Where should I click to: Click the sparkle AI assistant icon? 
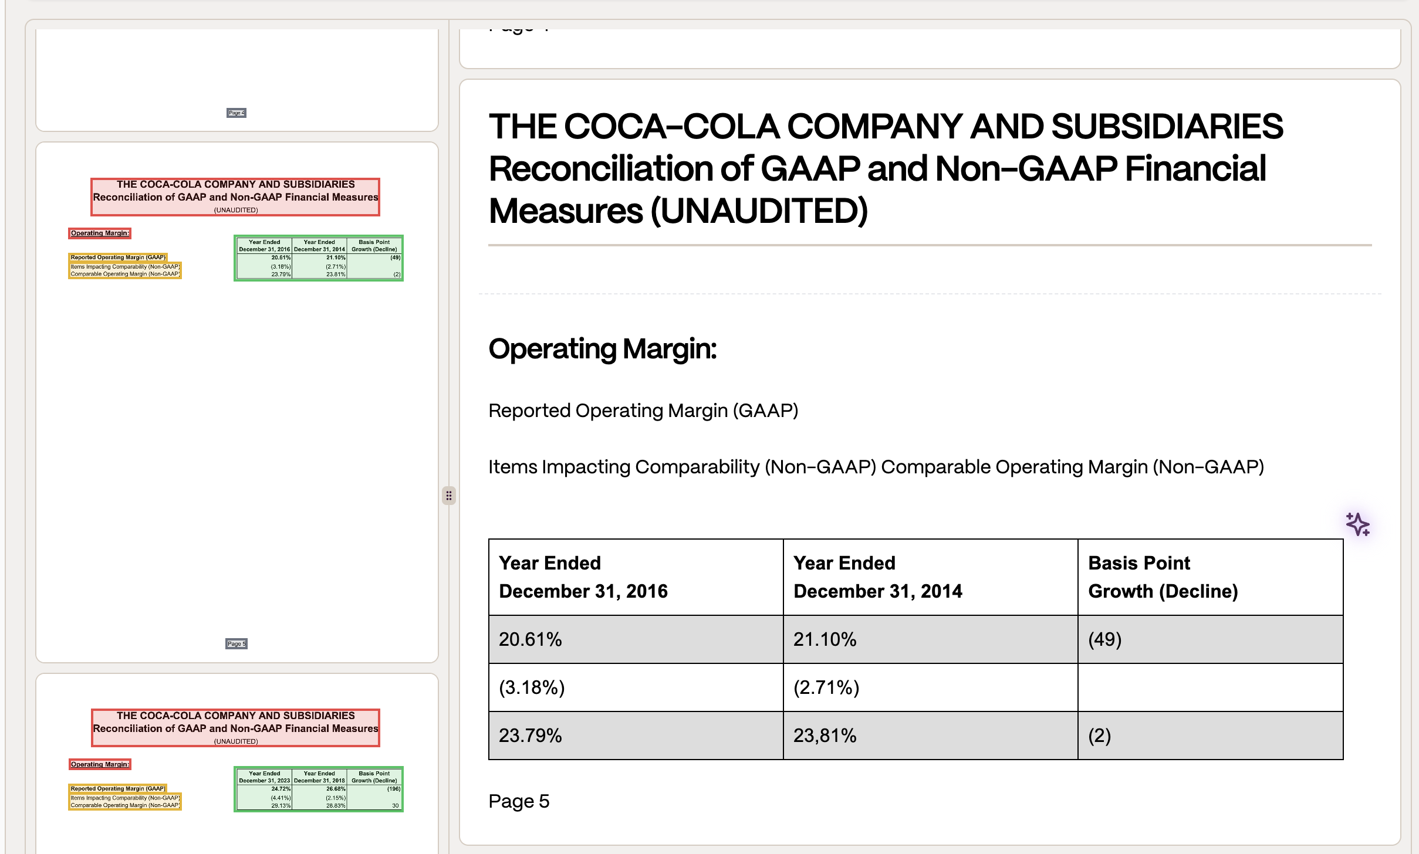coord(1357,524)
